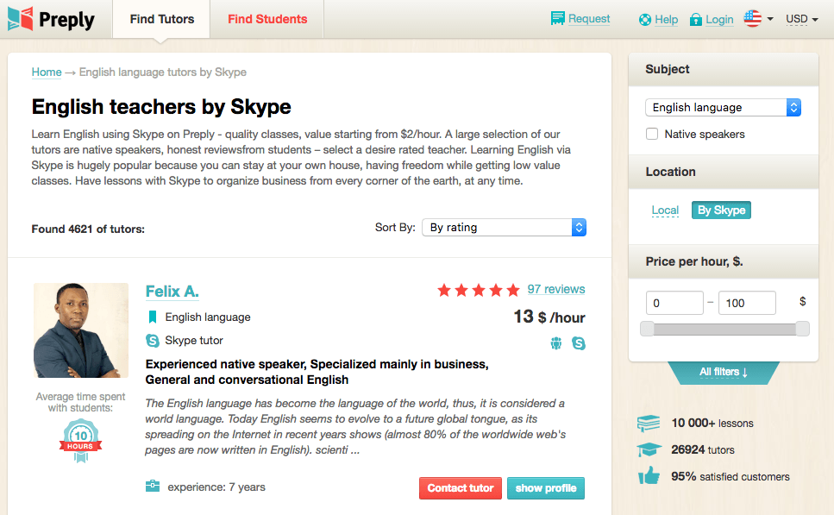Open the Sort By rating dropdown
Viewport: 834px width, 515px height.
[504, 228]
